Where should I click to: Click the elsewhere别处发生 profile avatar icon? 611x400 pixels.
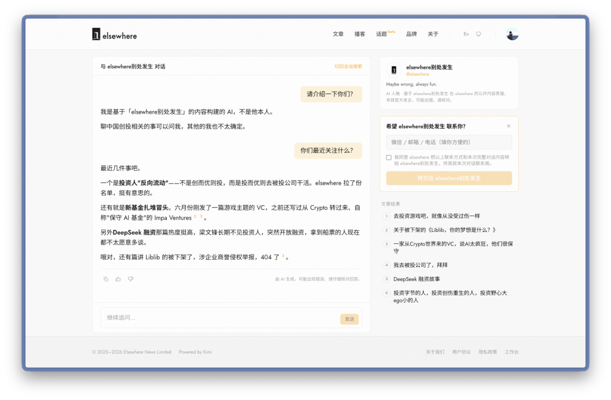pyautogui.click(x=394, y=70)
